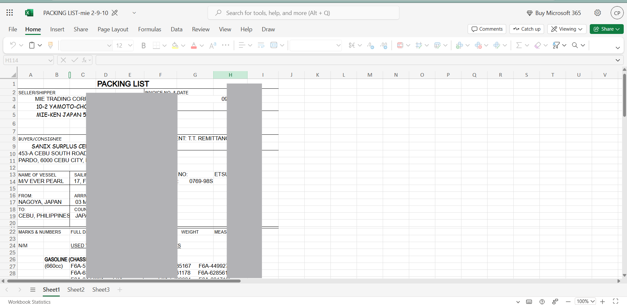This screenshot has height=305, width=627.
Task: Open the all sheets list icon
Action: 33,290
